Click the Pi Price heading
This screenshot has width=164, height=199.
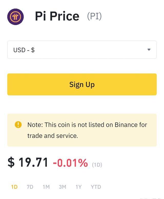click(x=57, y=16)
